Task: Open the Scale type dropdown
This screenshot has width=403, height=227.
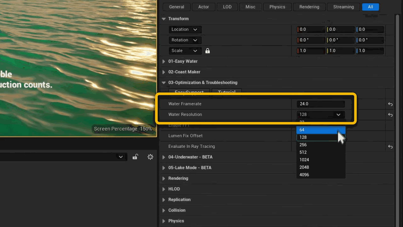Action: point(185,51)
